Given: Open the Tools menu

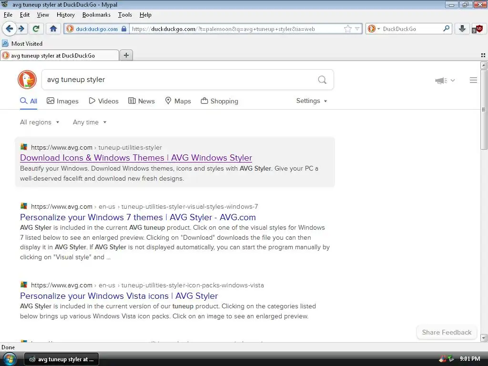Looking at the screenshot, I should pyautogui.click(x=125, y=15).
